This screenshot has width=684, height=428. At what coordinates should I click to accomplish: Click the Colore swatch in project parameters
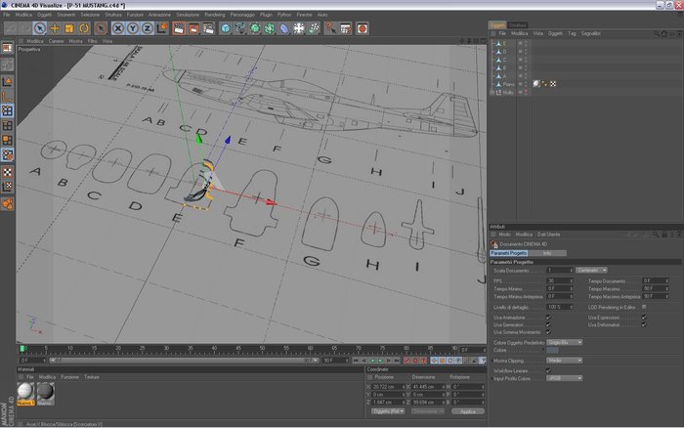[553, 350]
